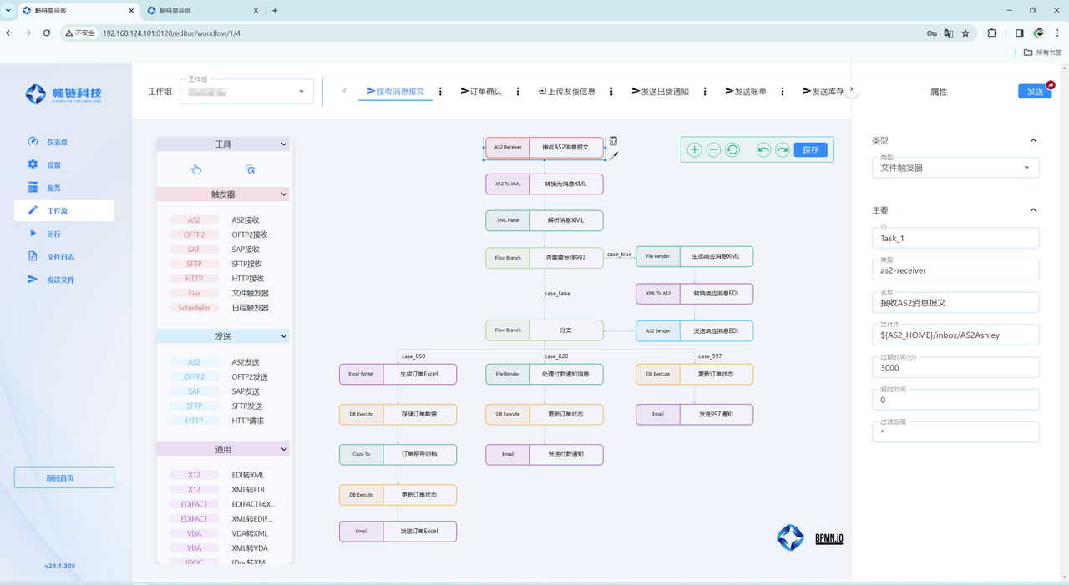Redo the last canvas action
The width and height of the screenshot is (1069, 585).
coord(783,149)
